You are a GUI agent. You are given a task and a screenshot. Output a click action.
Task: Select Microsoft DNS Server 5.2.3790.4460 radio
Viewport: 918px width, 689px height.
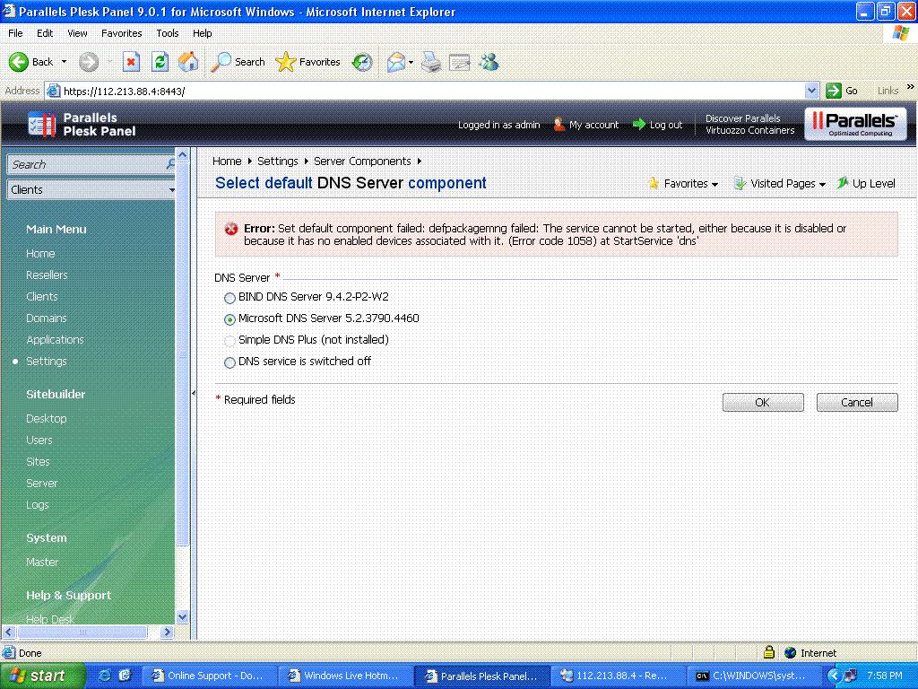[x=229, y=319]
